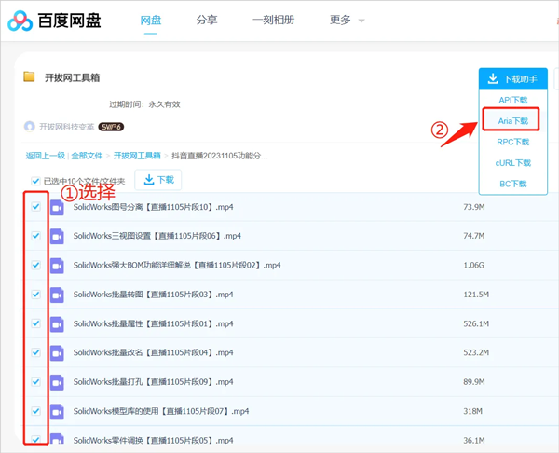Viewport: 559px width, 453px height.
Task: Choose BC下载 from download helper menu
Action: [x=513, y=184]
